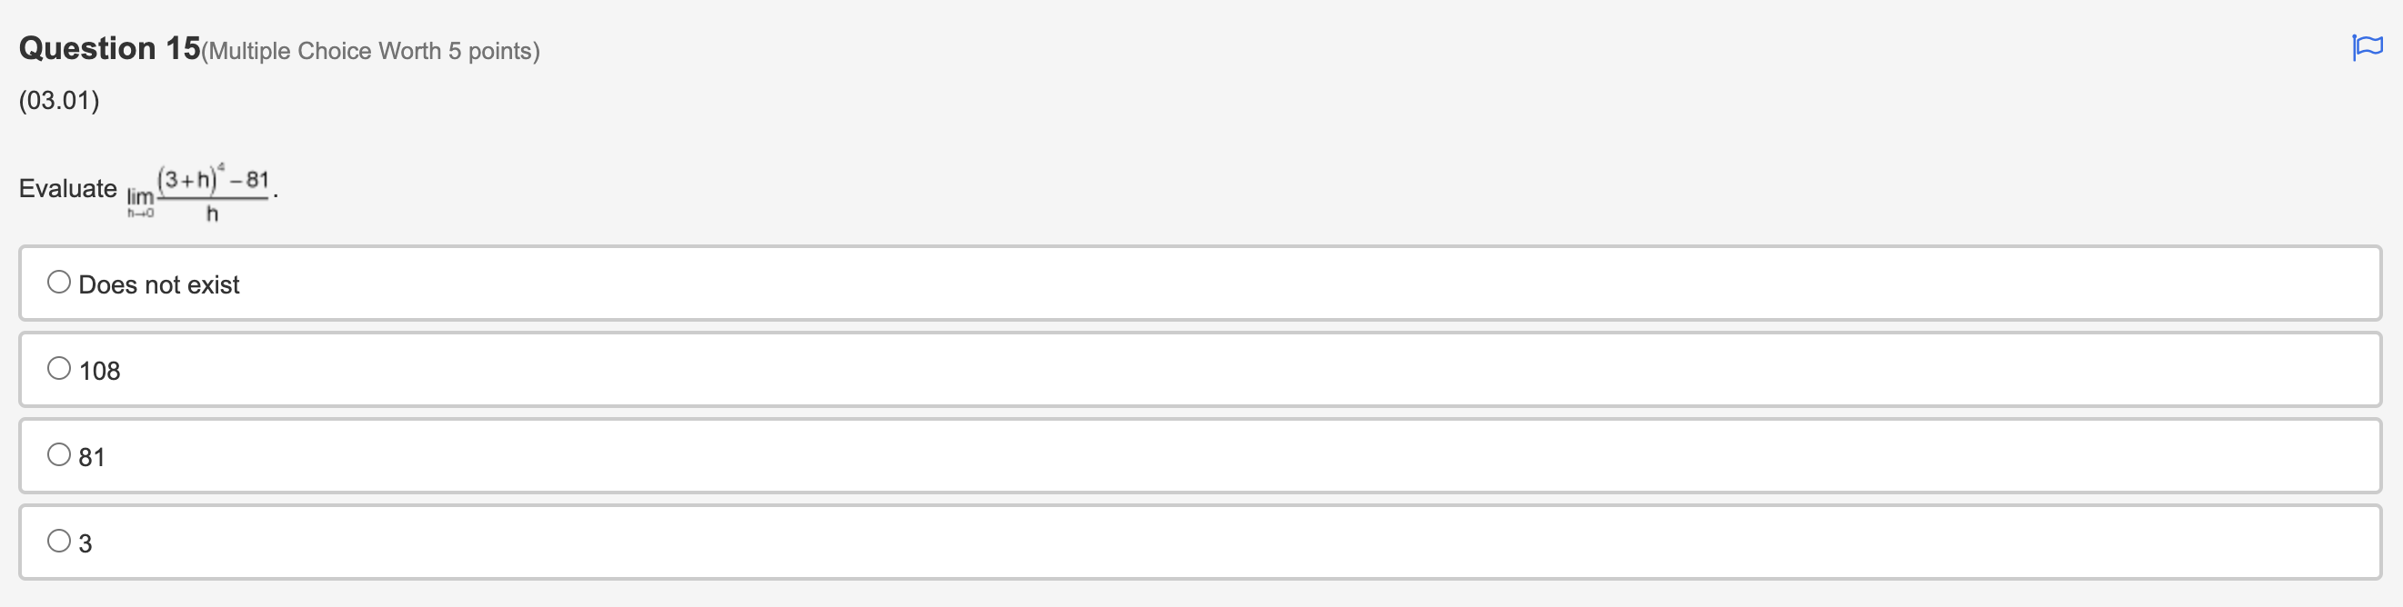The width and height of the screenshot is (2403, 607).
Task: Click the '(03.01)' standard code text
Action: coord(60,100)
